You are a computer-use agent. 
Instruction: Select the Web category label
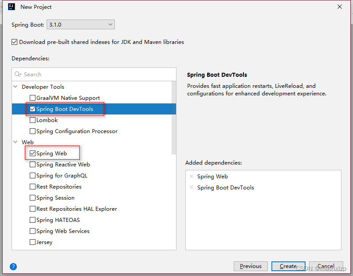coord(27,142)
